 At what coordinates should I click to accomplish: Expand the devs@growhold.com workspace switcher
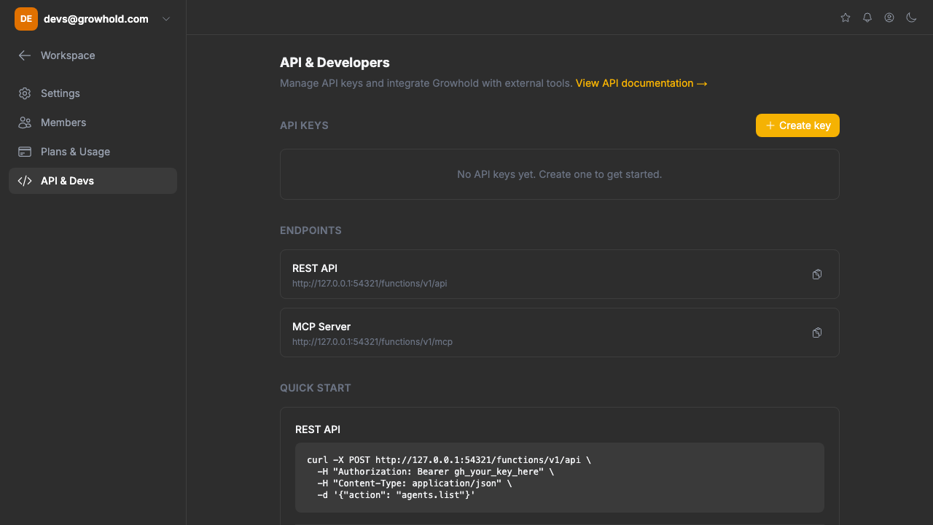coord(165,18)
